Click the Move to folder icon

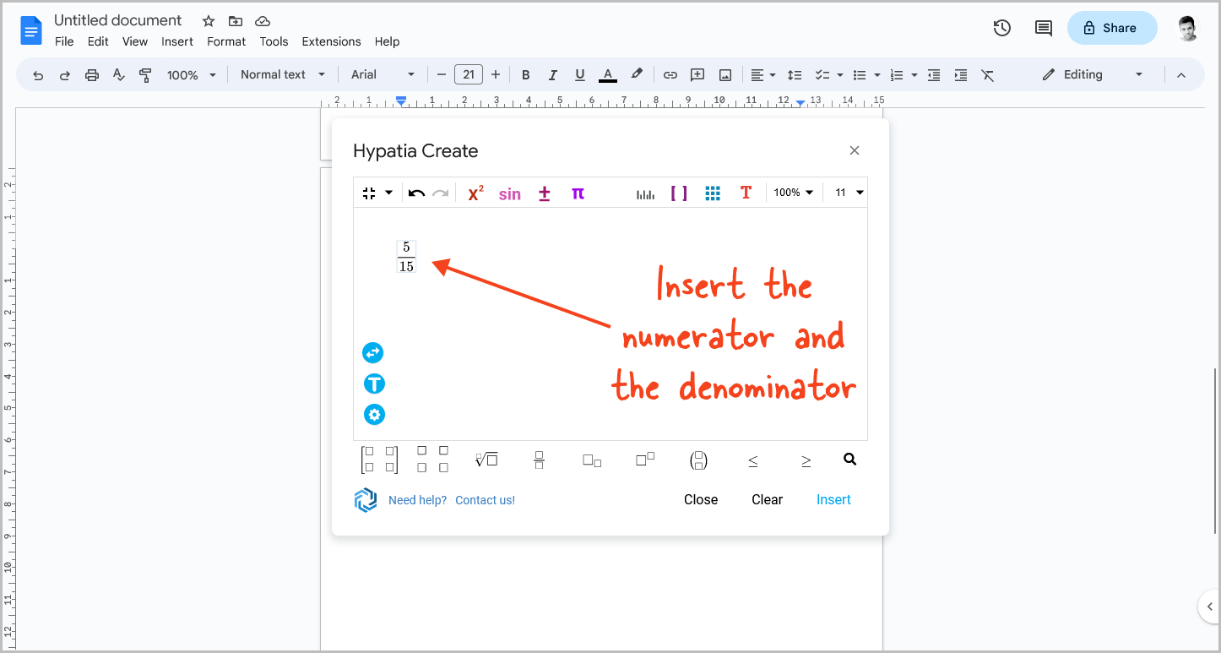[236, 21]
